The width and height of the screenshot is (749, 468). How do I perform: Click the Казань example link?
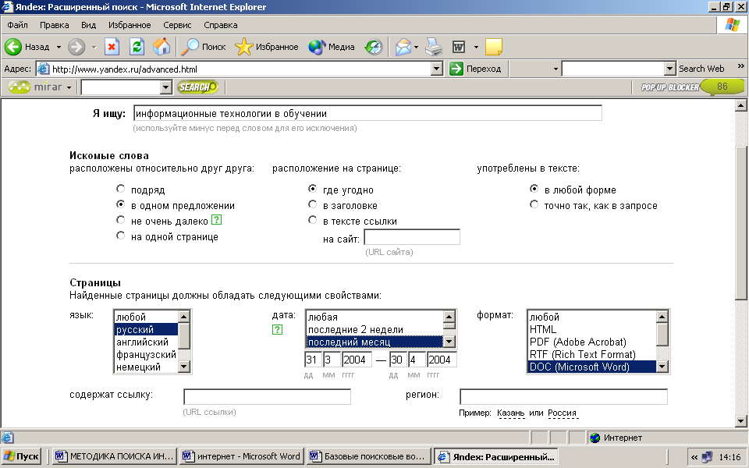click(510, 413)
